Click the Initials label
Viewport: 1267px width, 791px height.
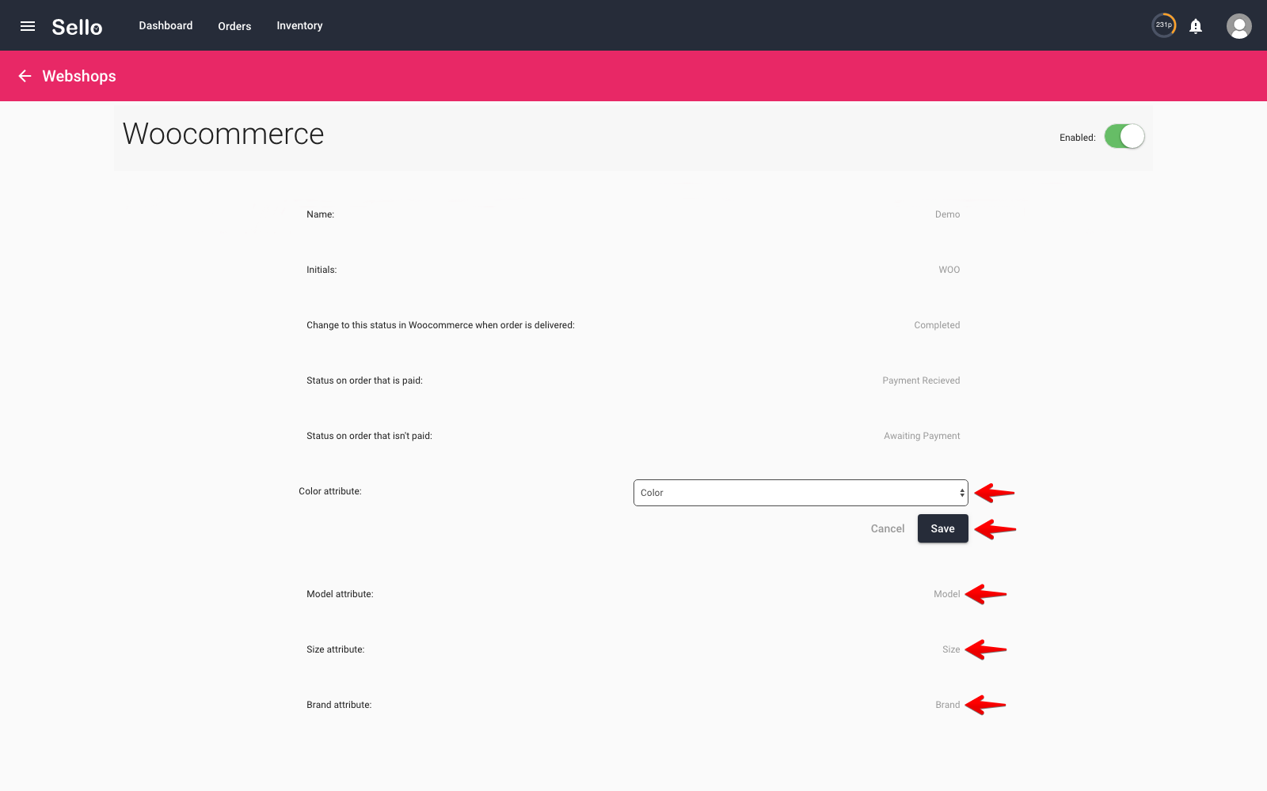[x=322, y=270]
